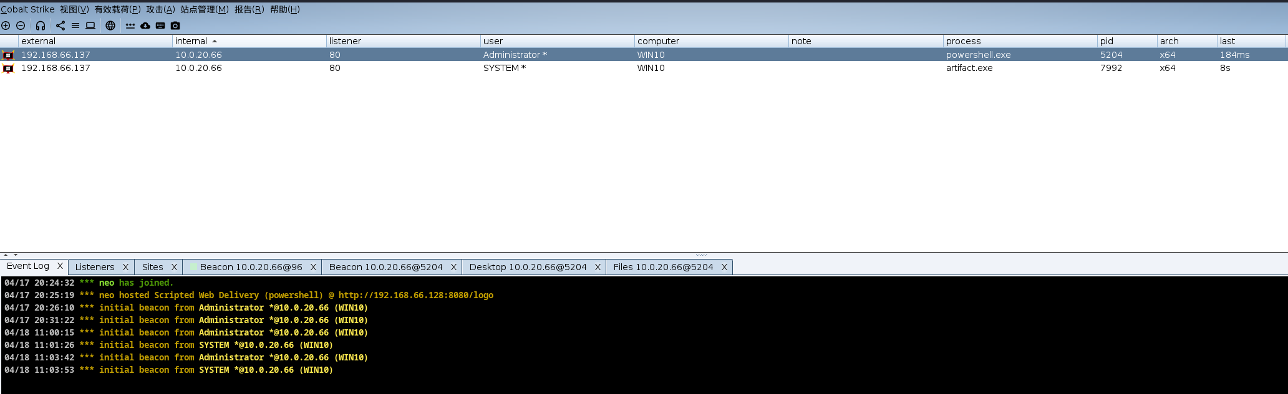Click the connect (plus) toolbar icon
This screenshot has width=1288, height=394.
coord(6,26)
